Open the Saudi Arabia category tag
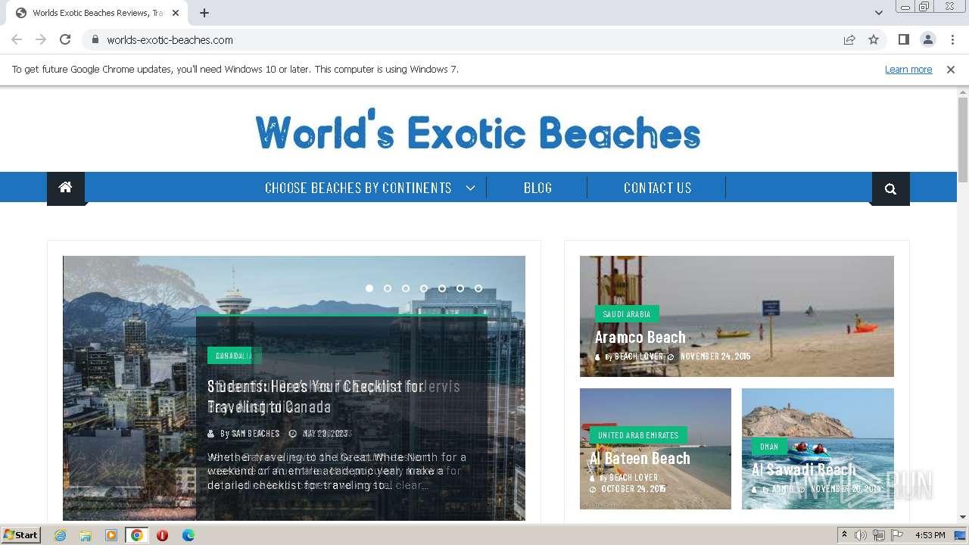Screen dimensions: 969x545 pyautogui.click(x=627, y=314)
